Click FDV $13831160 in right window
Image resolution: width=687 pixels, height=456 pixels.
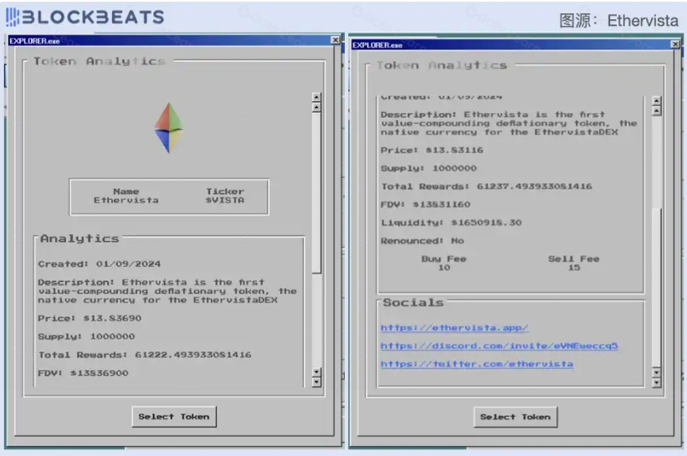(x=425, y=204)
